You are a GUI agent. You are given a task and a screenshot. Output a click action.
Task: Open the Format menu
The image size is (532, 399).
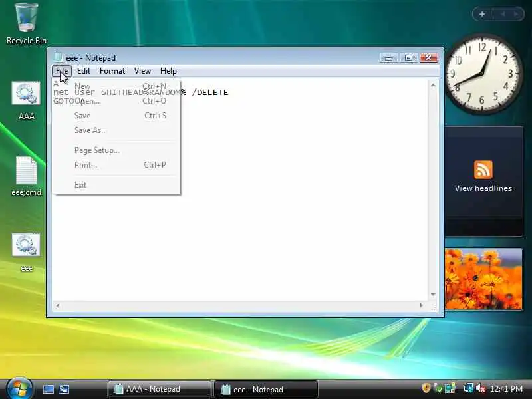point(112,71)
